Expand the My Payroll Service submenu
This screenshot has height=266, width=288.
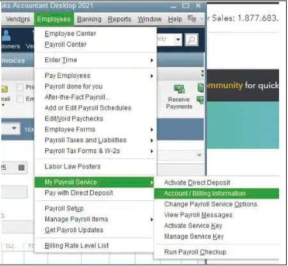click(x=95, y=182)
